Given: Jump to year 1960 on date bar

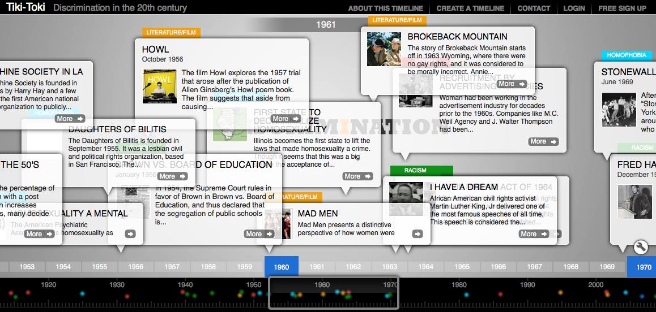Looking at the screenshot, I should 281,266.
